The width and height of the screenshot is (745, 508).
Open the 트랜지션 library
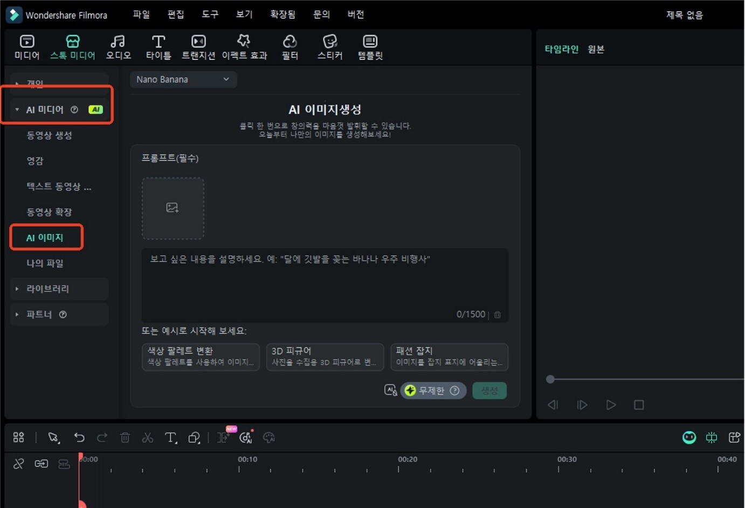(x=198, y=46)
